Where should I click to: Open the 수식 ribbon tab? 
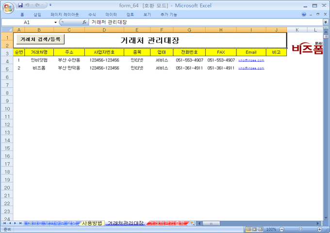92,15
